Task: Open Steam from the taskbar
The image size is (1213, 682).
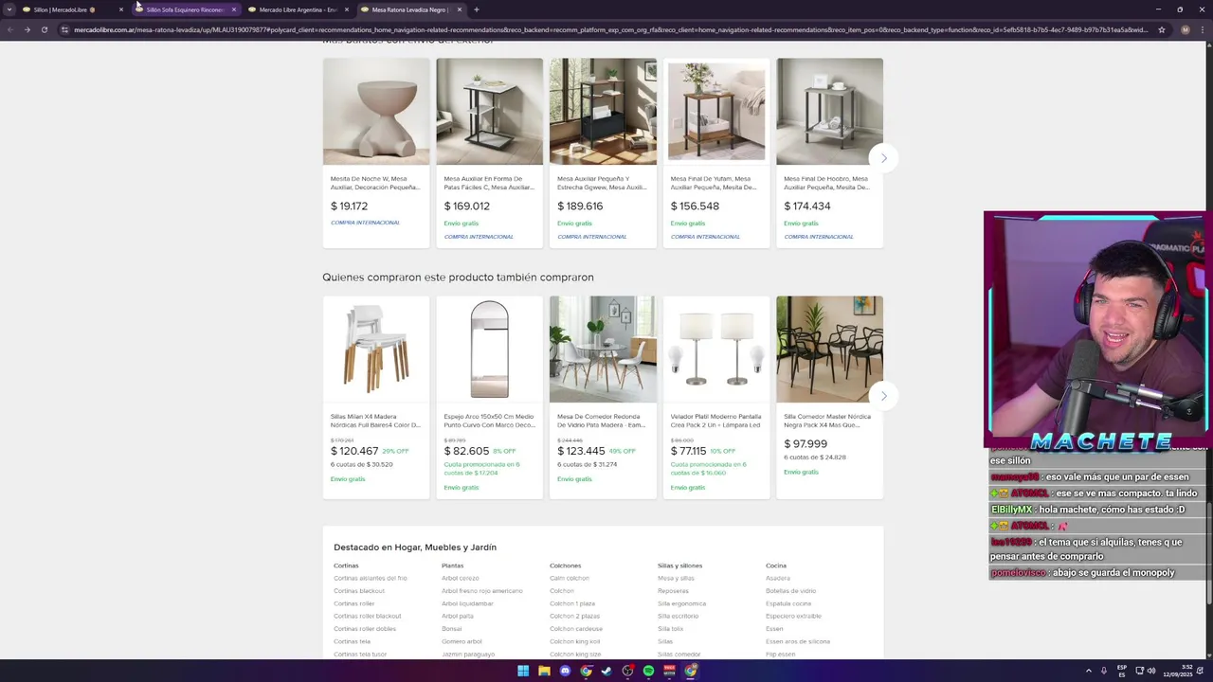Action: (606, 671)
